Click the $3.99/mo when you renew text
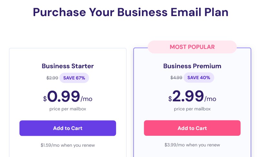 point(192,145)
